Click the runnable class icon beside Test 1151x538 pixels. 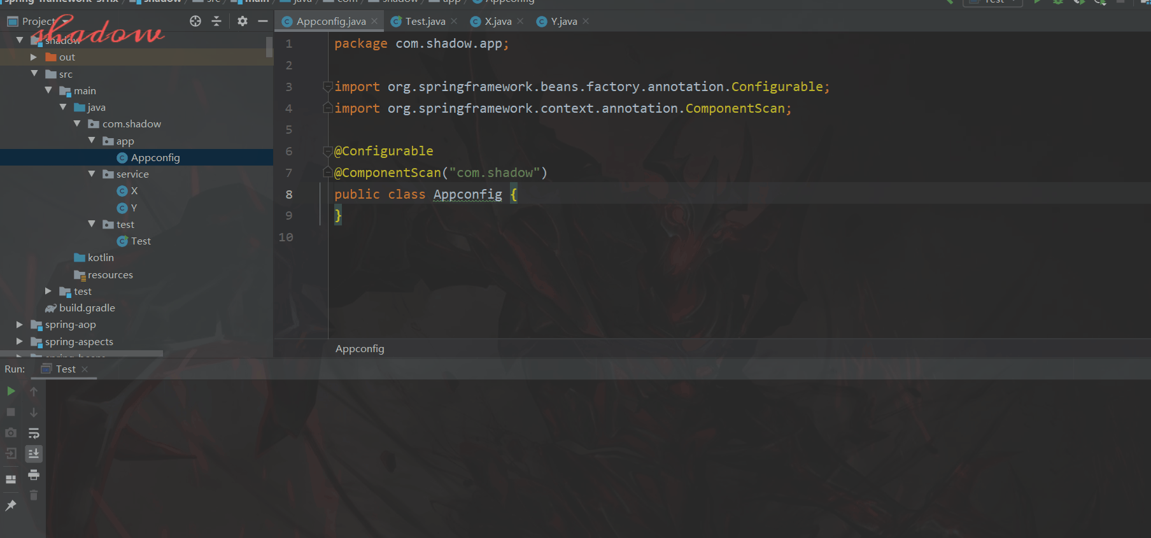tap(122, 241)
